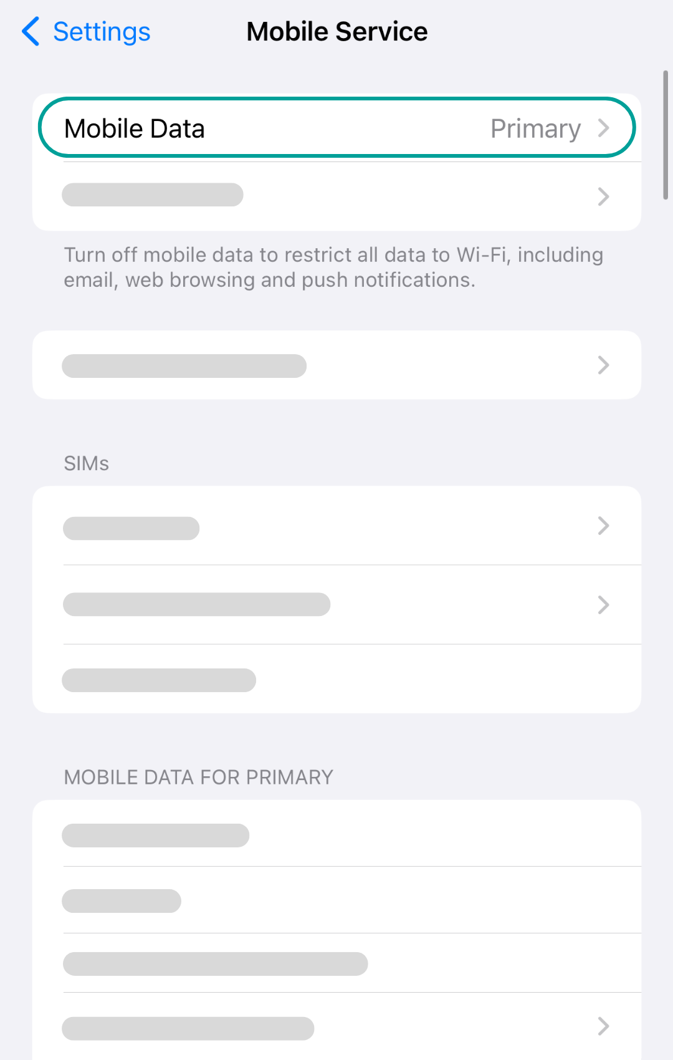
Task: Tap the chevron on the standalone row above SIMs
Action: (x=603, y=365)
